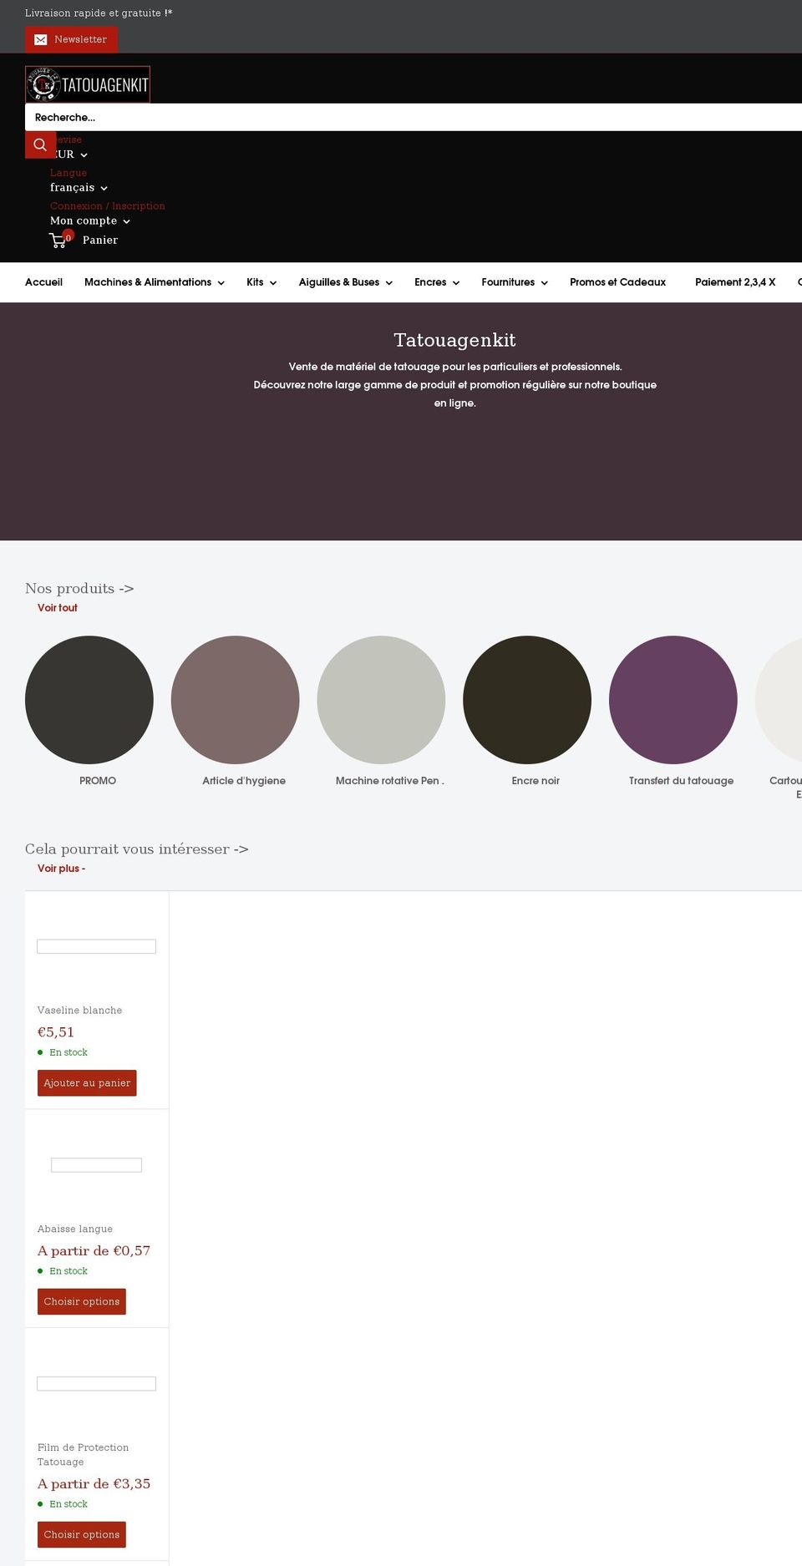Image resolution: width=802 pixels, height=1566 pixels.
Task: Click the Article d'hygiene label
Action: (244, 781)
